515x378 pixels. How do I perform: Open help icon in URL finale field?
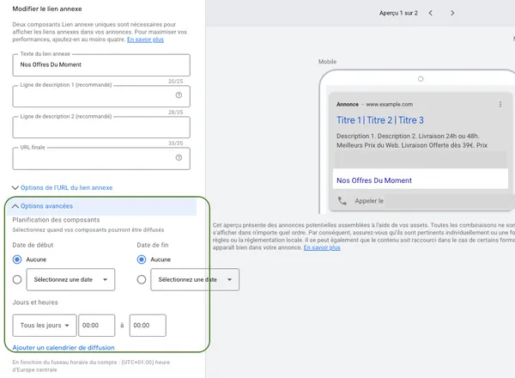coord(179,158)
